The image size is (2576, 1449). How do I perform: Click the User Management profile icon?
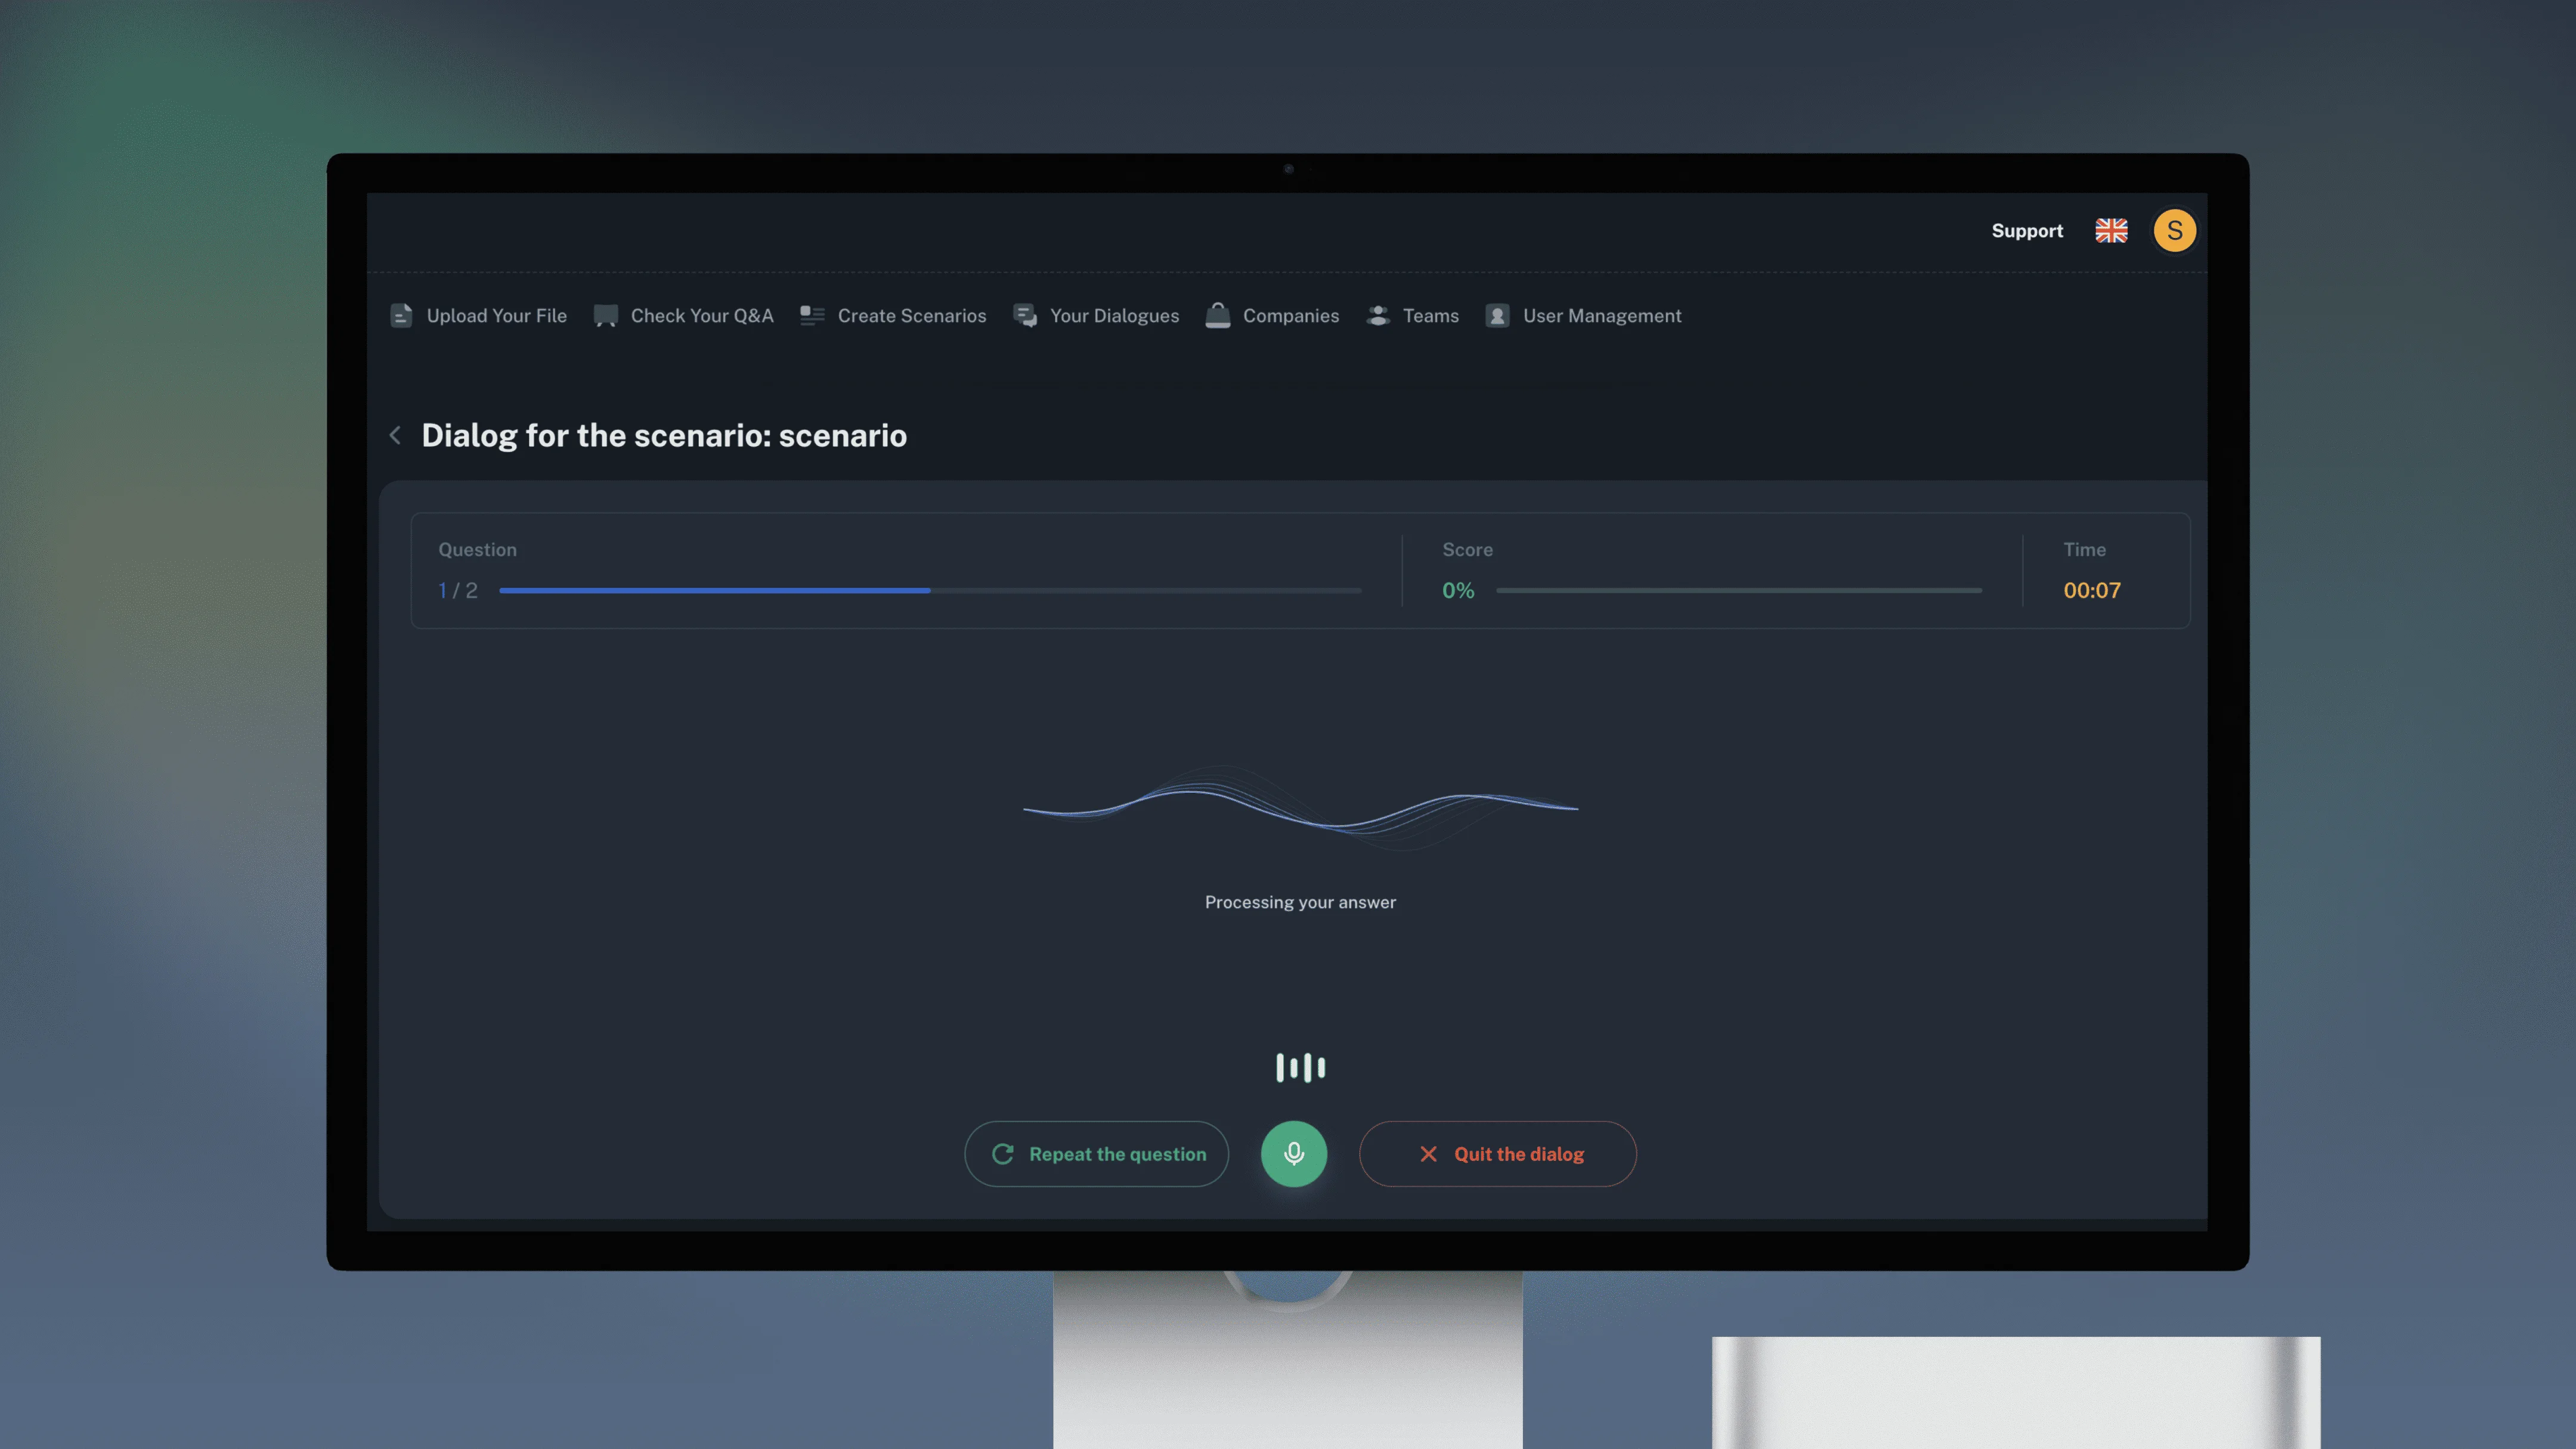(x=1497, y=316)
